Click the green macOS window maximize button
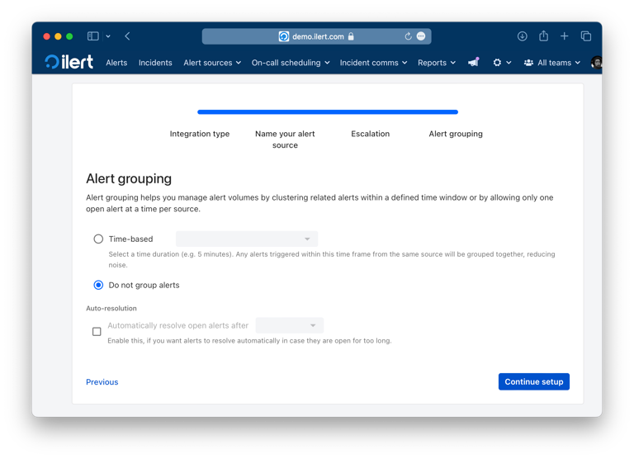The width and height of the screenshot is (634, 459). coord(69,36)
